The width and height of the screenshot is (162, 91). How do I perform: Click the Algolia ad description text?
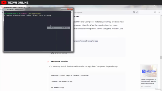click(x=149, y=81)
